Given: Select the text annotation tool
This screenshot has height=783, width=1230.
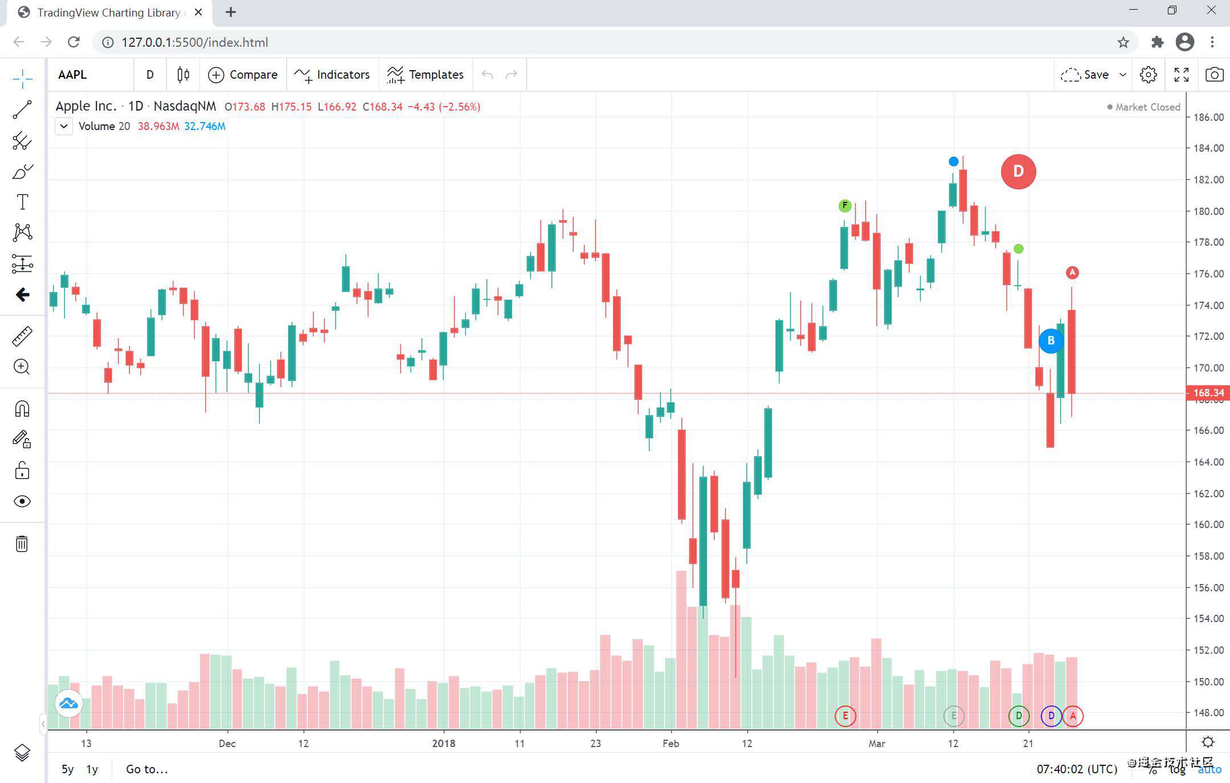Looking at the screenshot, I should 22,202.
